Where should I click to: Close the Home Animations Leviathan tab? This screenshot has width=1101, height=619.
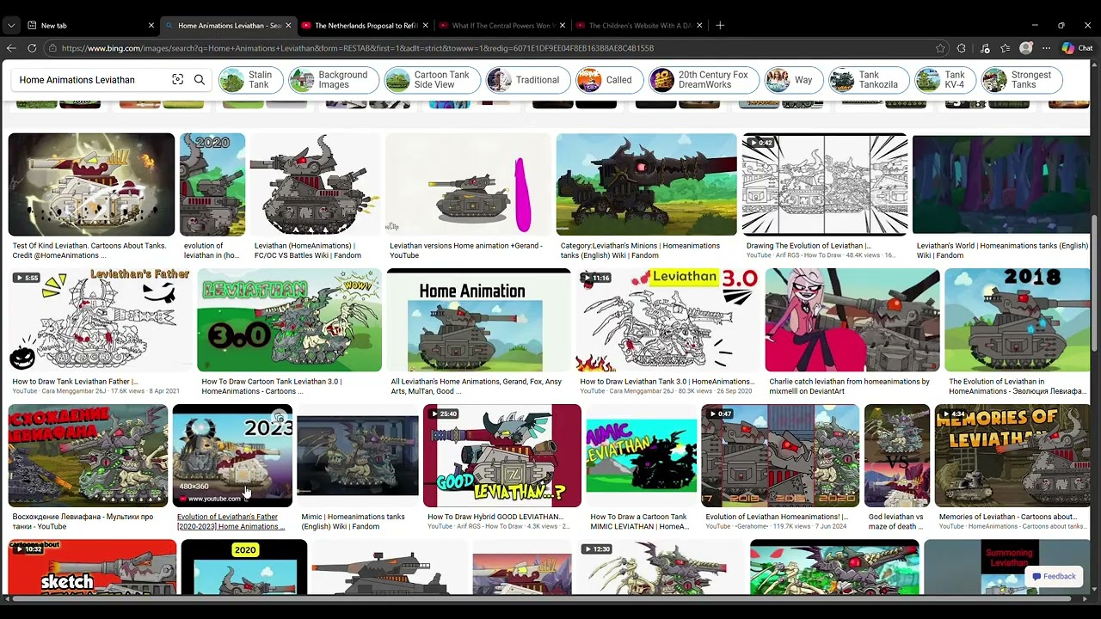click(288, 26)
